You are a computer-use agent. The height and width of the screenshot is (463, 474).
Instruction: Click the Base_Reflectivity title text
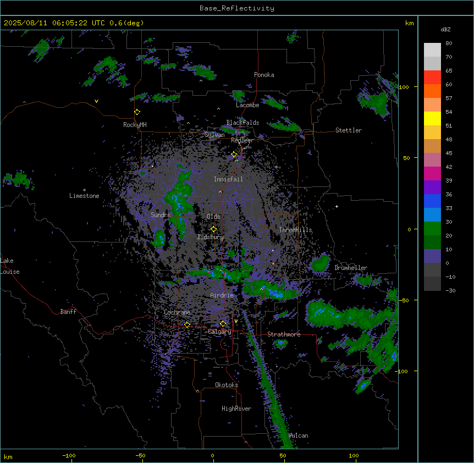(x=237, y=8)
